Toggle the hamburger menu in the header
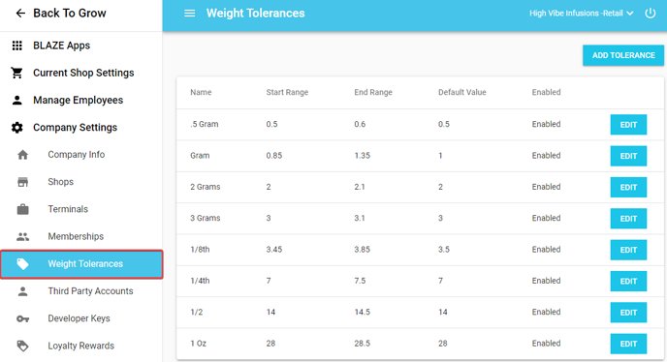Screen dimensions: 667x362 (190, 14)
